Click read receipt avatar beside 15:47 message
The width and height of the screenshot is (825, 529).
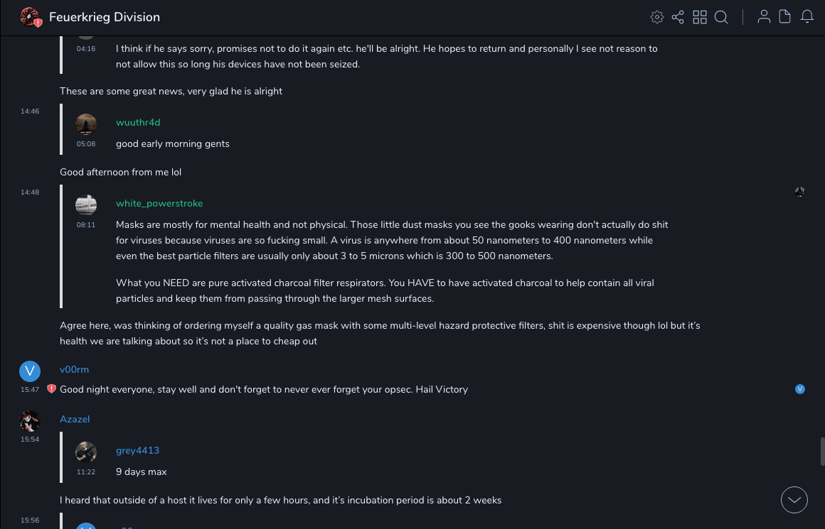pyautogui.click(x=800, y=389)
